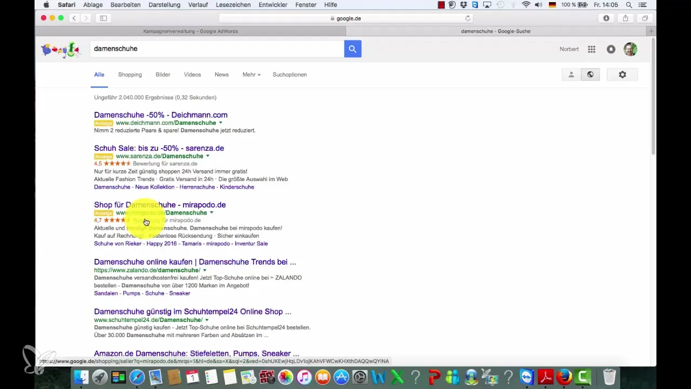Open the Trash in the Dock
Screen dimensions: 691x389
(x=609, y=377)
